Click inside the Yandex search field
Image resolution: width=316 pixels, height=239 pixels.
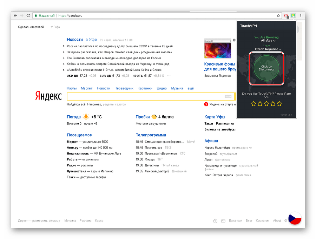pyautogui.click(x=145, y=97)
